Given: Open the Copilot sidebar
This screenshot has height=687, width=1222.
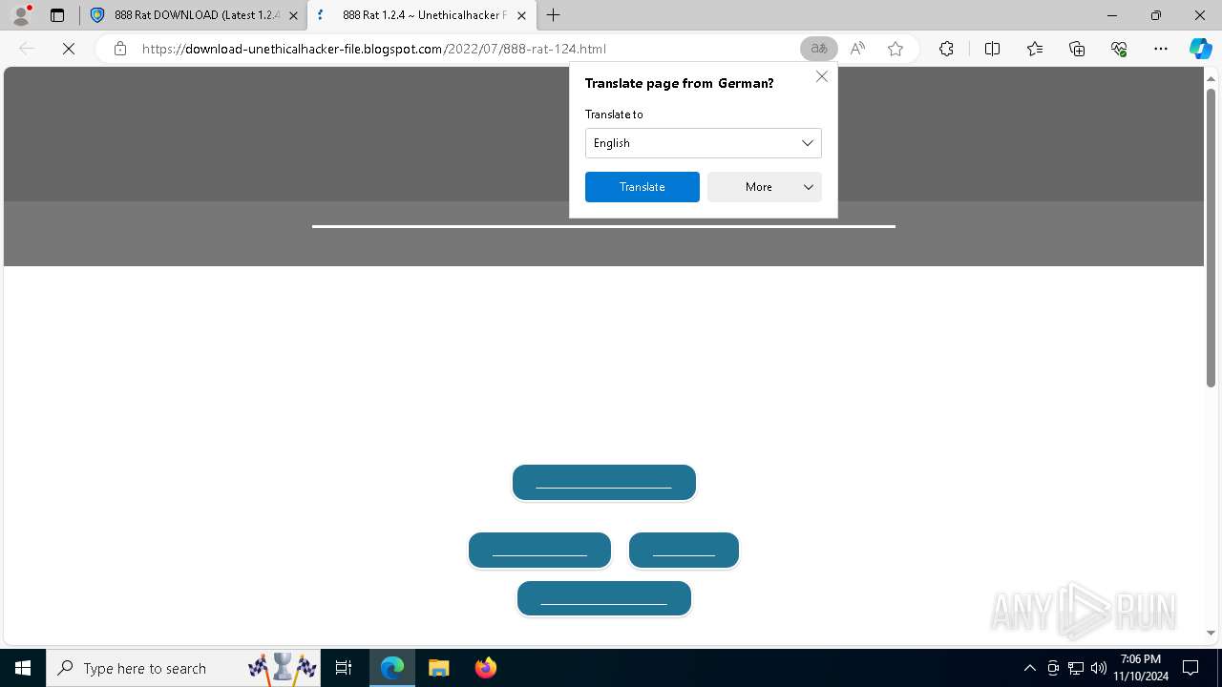Looking at the screenshot, I should click(x=1201, y=49).
